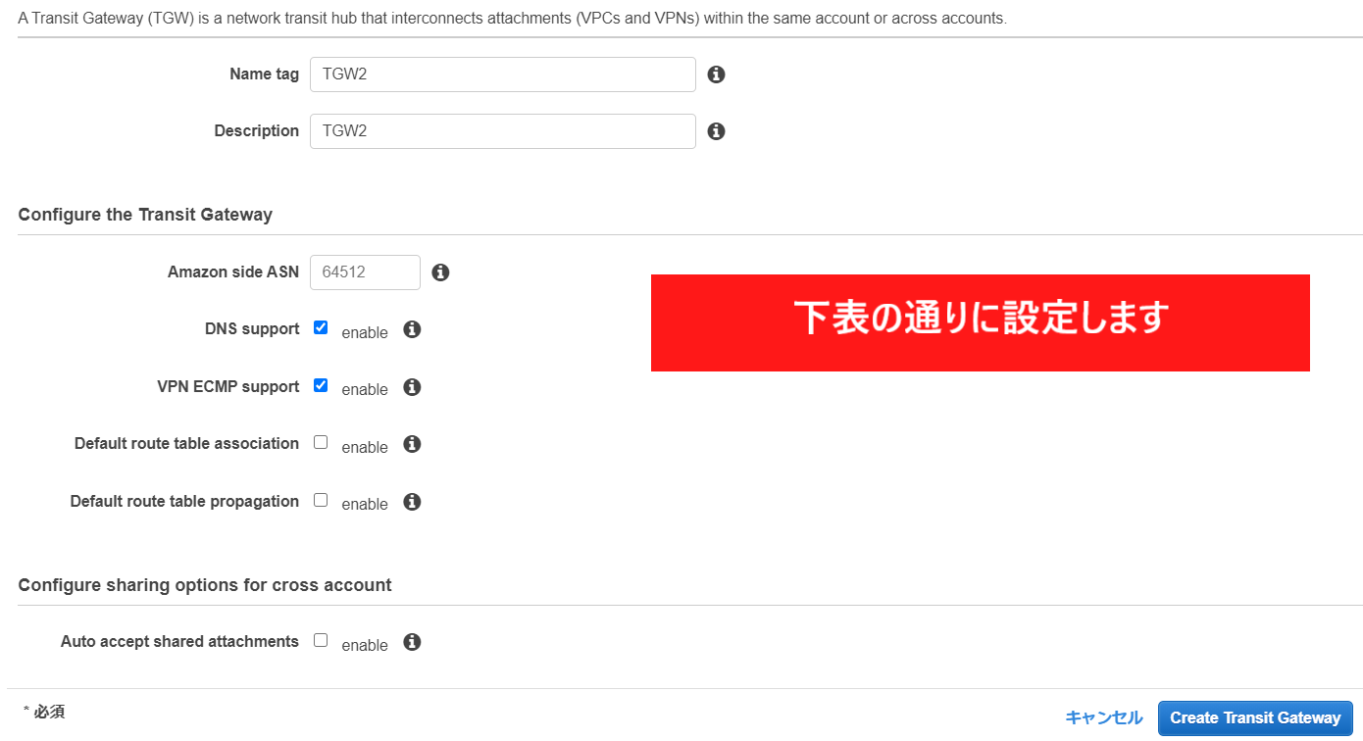Show info for VPN ECMP support
Image resolution: width=1363 pixels, height=741 pixels.
coord(412,387)
